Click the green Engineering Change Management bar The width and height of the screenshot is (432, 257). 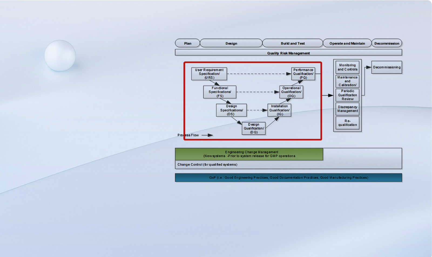[249, 154]
